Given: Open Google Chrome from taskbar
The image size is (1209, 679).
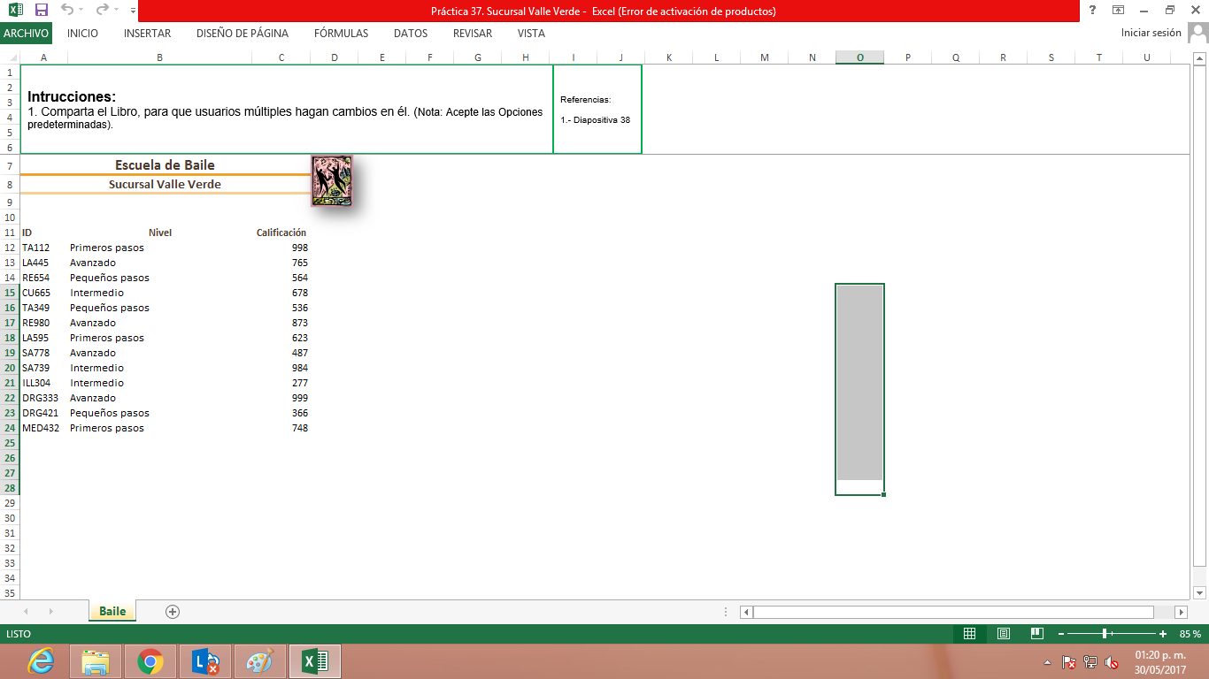Looking at the screenshot, I should (x=150, y=661).
